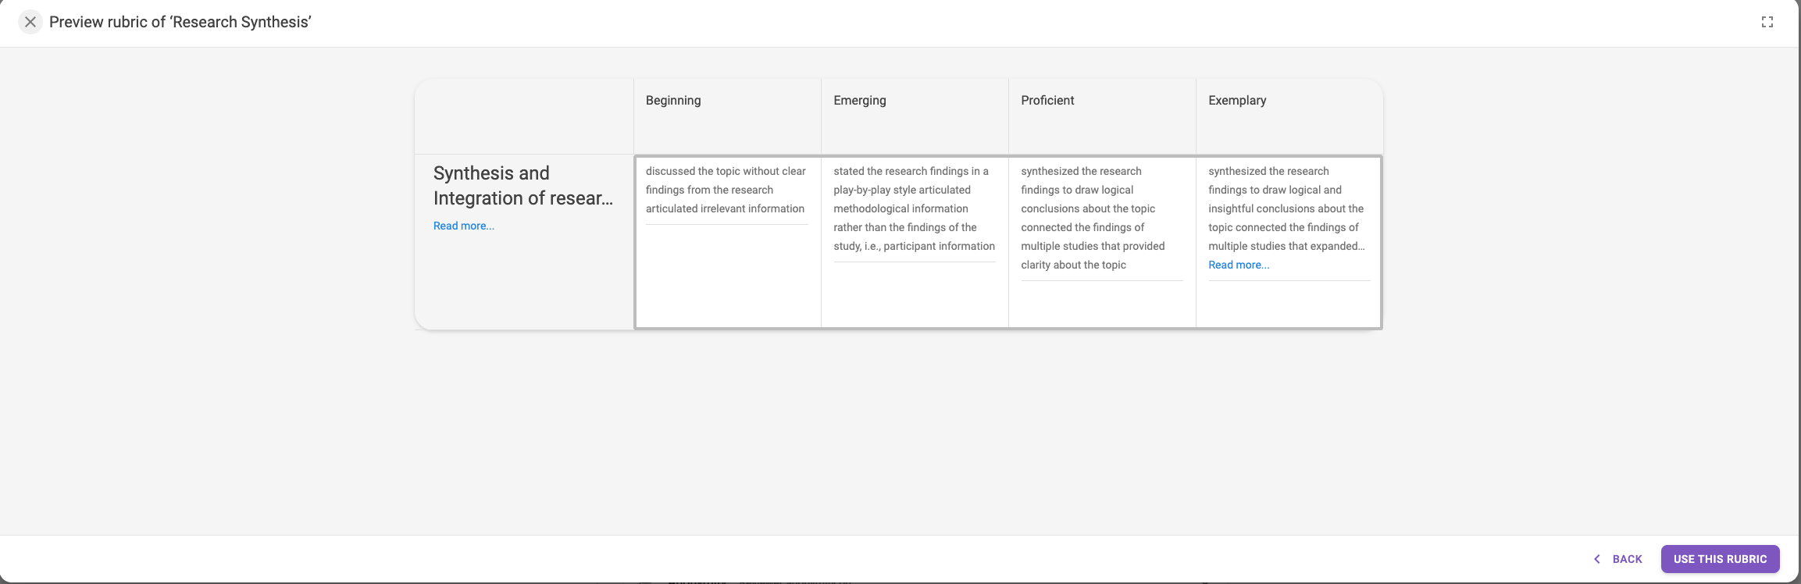Click the Preview rubric of 'Research Synthesis' title
The height and width of the screenshot is (584, 1801).
(x=180, y=22)
